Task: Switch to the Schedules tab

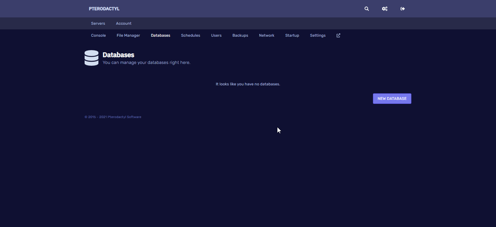Action: [x=191, y=36]
